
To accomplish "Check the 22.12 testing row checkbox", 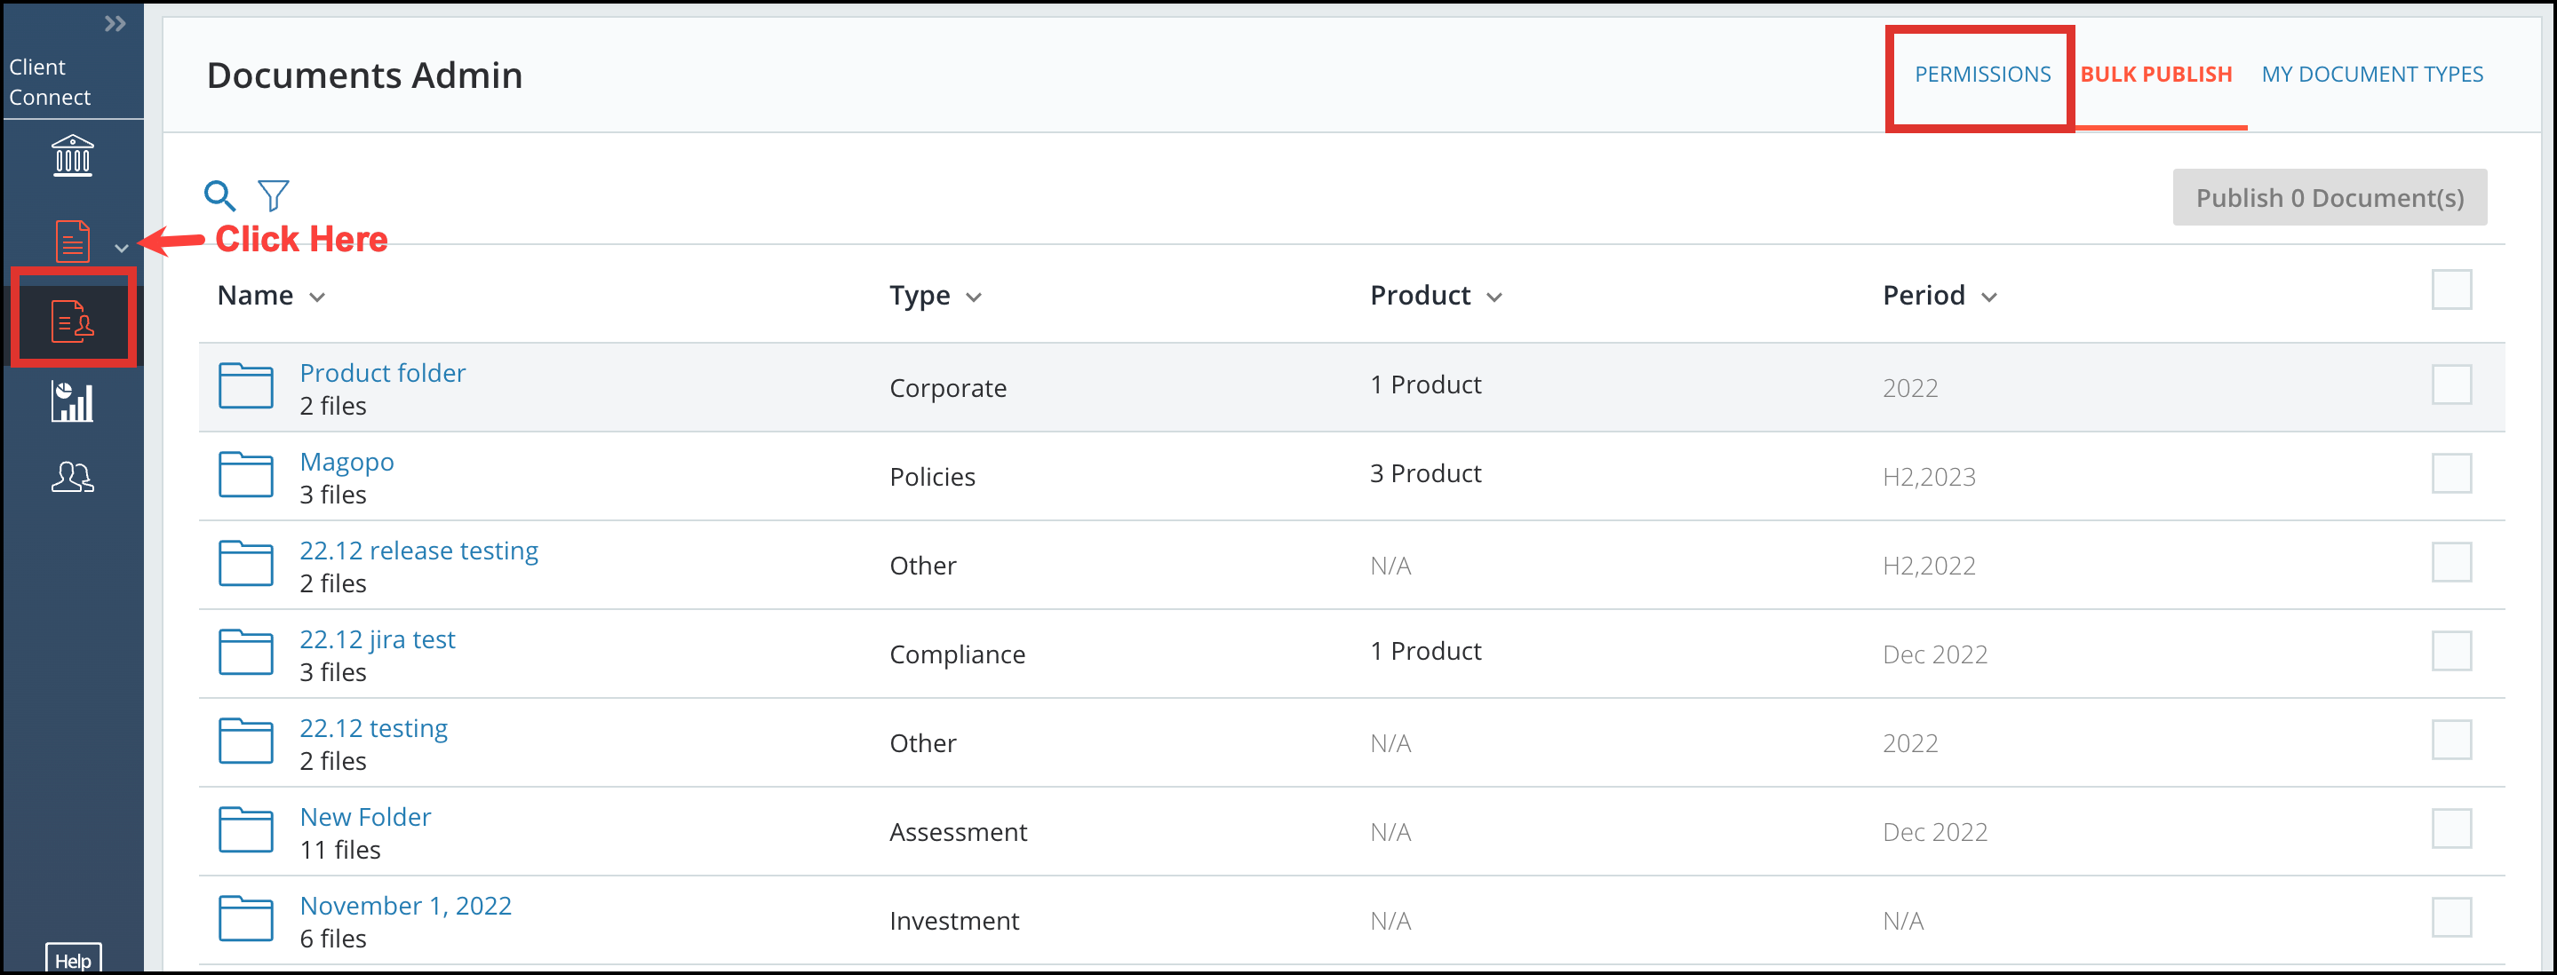I will (x=2450, y=740).
